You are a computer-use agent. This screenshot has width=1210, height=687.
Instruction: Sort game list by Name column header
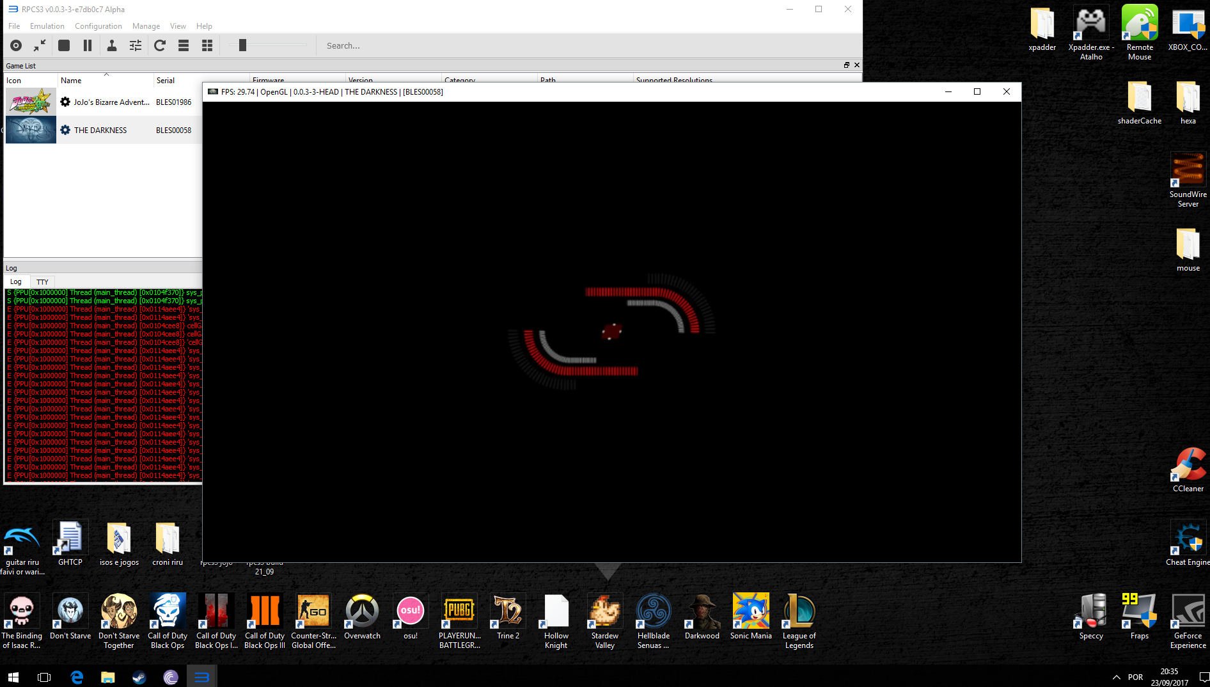[x=106, y=81]
